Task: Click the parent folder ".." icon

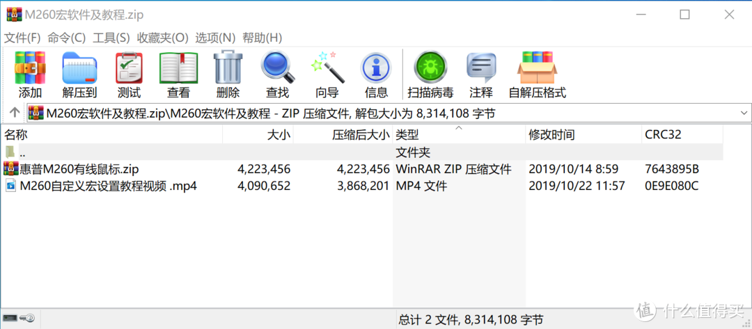Action: pos(10,152)
